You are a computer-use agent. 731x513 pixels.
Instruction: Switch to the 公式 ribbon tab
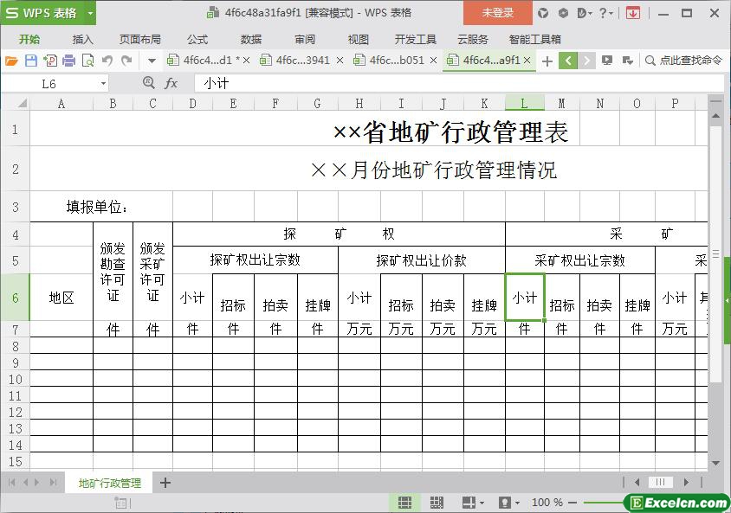tap(197, 39)
